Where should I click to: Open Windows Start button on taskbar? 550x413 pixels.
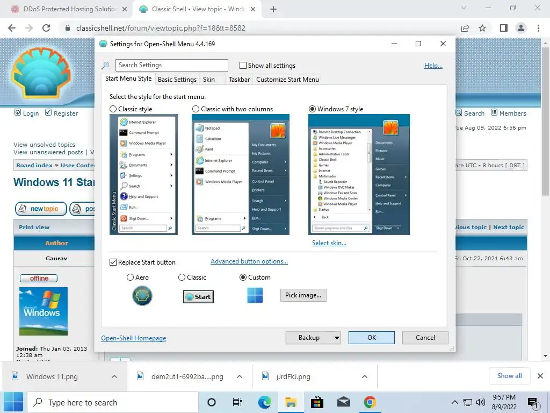point(13,402)
